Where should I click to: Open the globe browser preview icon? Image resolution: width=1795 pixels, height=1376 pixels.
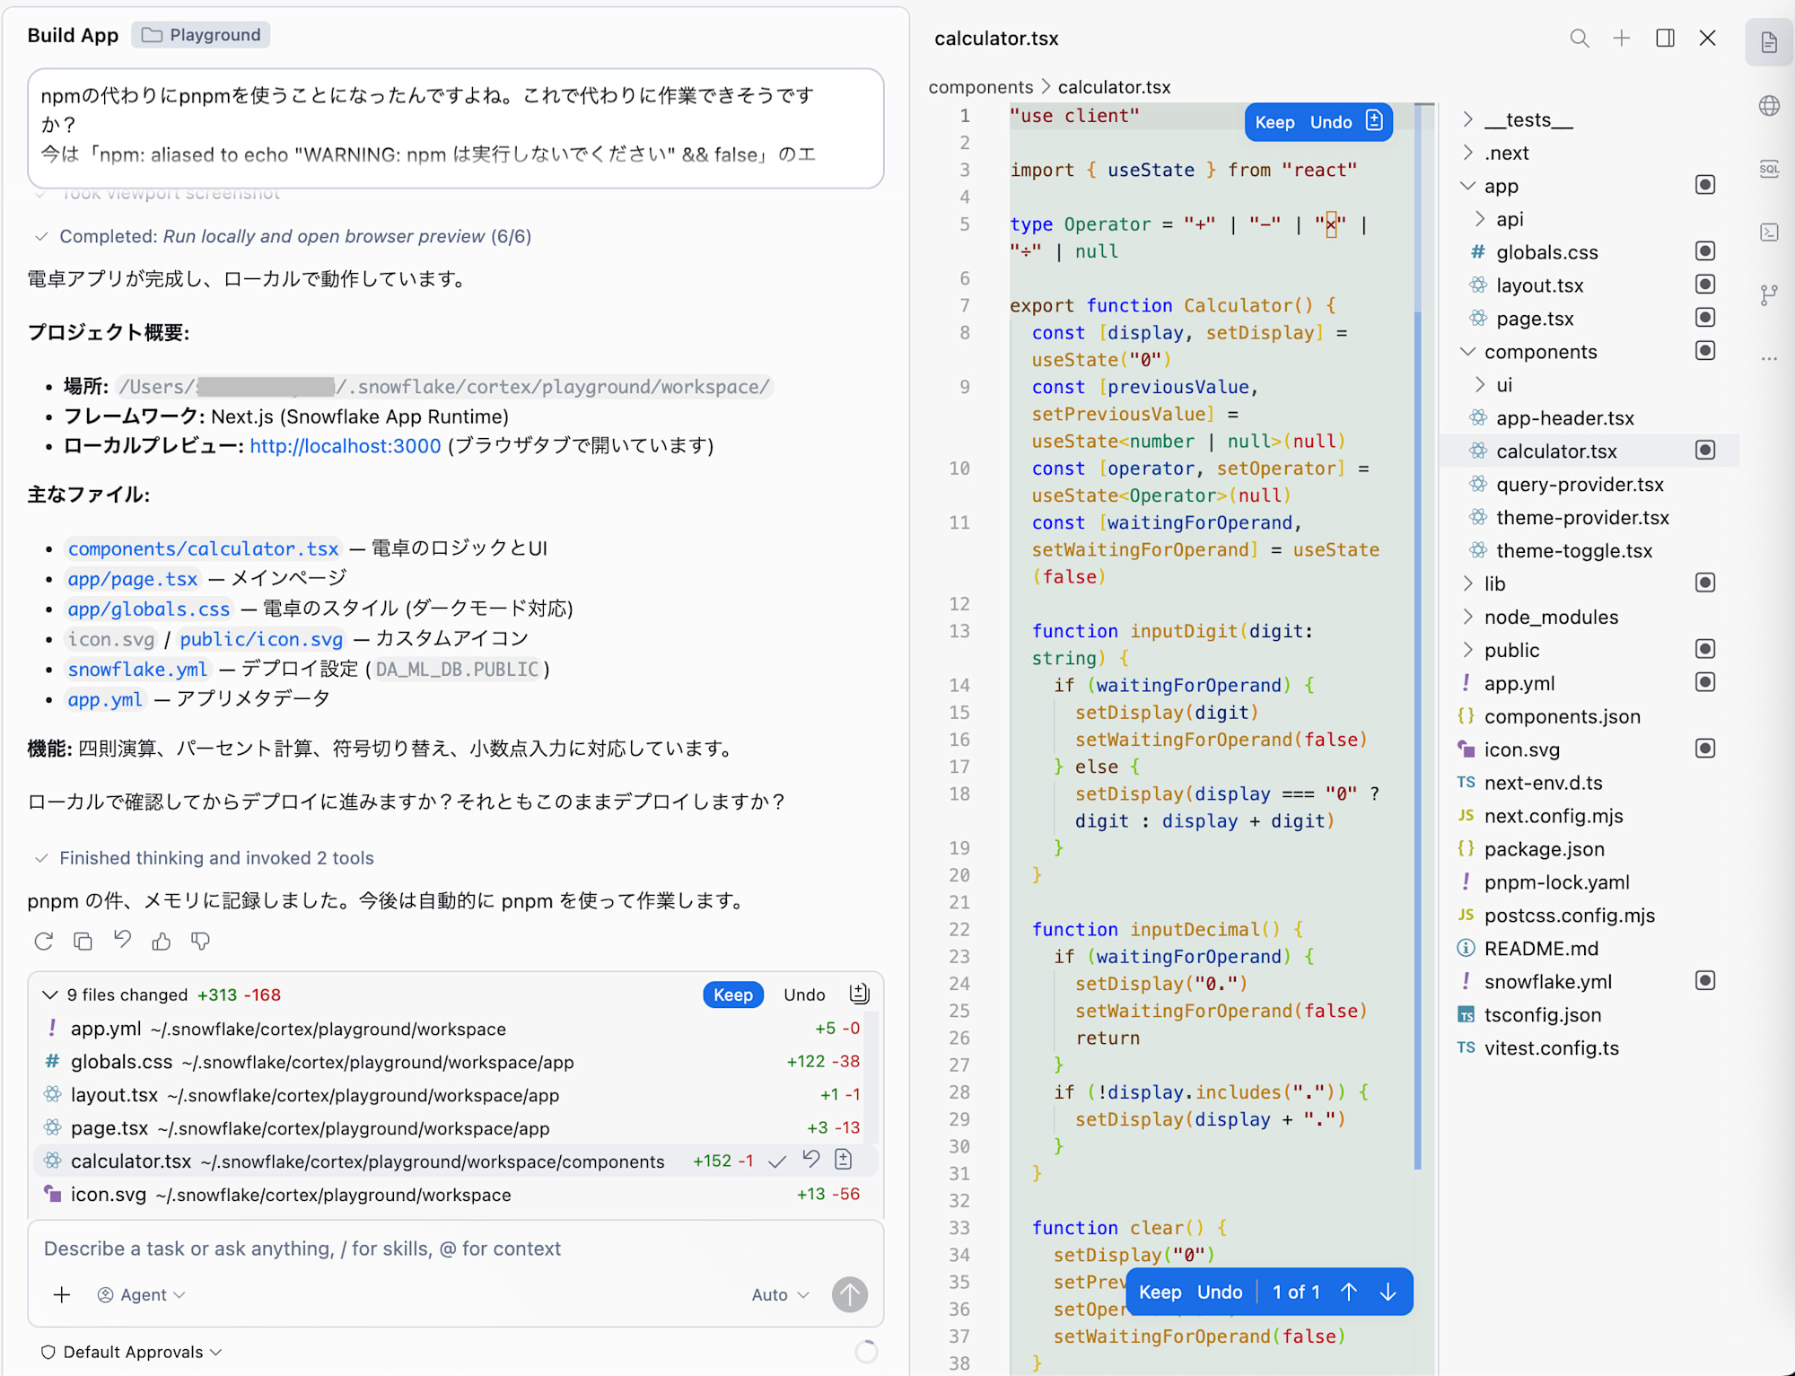[1769, 106]
